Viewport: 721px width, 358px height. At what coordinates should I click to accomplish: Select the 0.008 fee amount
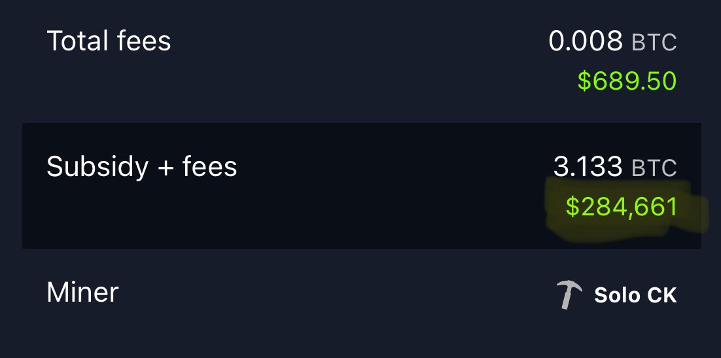585,42
